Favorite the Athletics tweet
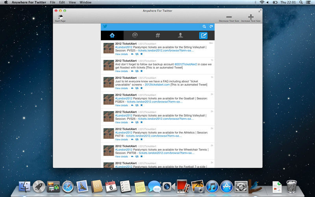Screen dimensions: 315x197 [141, 139]
